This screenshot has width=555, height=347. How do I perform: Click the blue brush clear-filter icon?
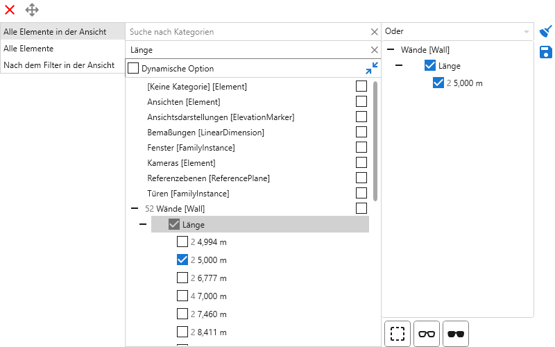(x=546, y=31)
